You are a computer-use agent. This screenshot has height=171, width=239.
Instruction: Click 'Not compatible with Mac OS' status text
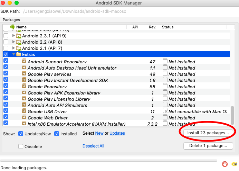pos(198,111)
